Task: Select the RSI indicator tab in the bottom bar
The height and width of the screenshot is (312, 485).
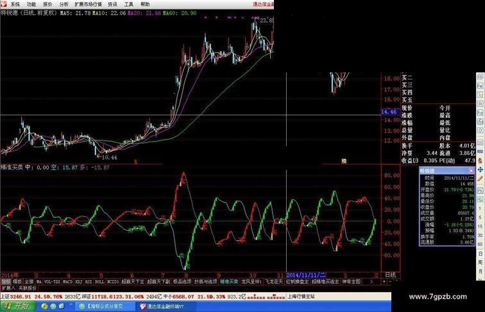Action: pos(89,282)
